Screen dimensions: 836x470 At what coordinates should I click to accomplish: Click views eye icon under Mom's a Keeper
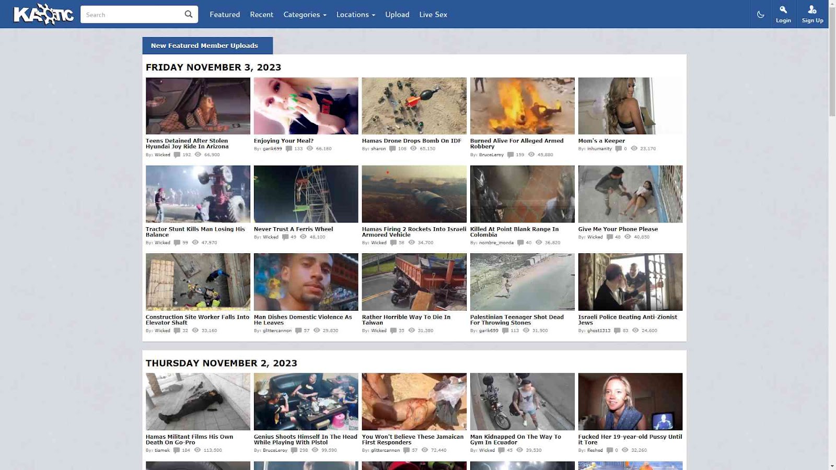coord(634,149)
